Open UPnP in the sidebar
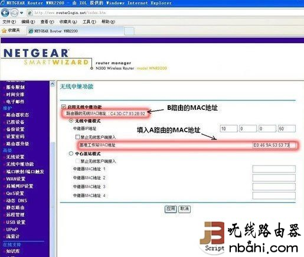The height and width of the screenshot is (257, 304). coord(12,229)
